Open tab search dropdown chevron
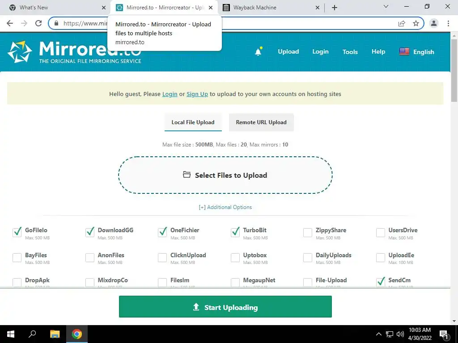The height and width of the screenshot is (343, 458). click(386, 6)
